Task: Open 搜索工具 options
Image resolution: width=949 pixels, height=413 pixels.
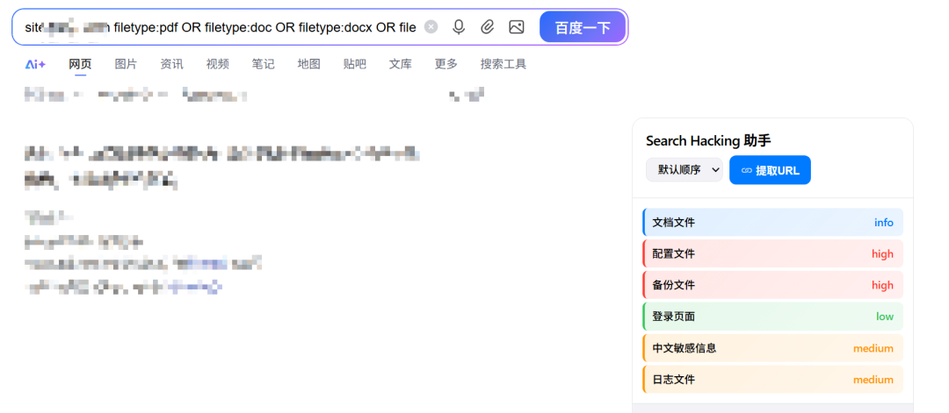Action: (x=503, y=64)
